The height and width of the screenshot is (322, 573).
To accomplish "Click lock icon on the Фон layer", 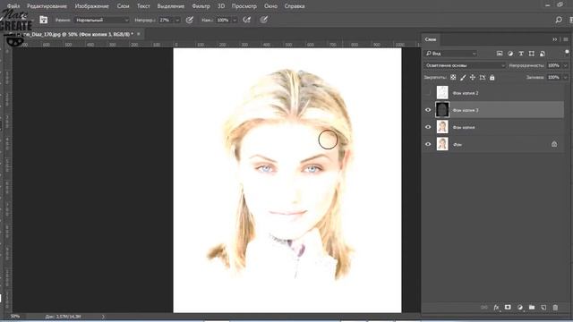I will 554,144.
